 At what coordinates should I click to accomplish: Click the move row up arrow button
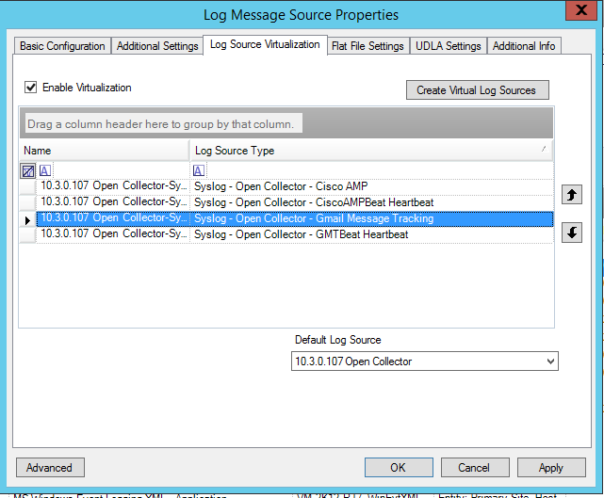[571, 195]
